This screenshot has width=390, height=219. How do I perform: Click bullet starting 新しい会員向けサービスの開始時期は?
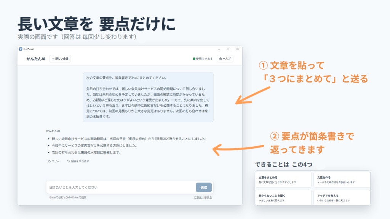click(x=129, y=139)
